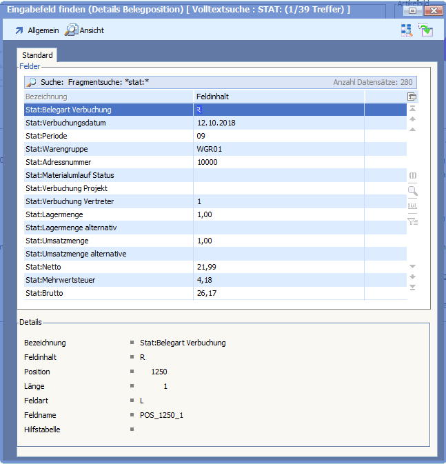Viewport: 446px width, 464px height.
Task: Switch to the Standard tab
Action: pyautogui.click(x=37, y=55)
